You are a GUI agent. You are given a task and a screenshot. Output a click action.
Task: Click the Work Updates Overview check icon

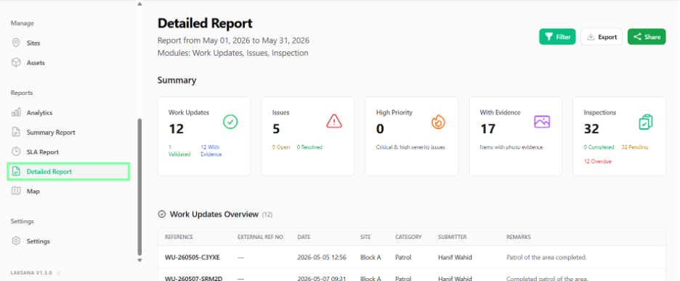(x=162, y=214)
